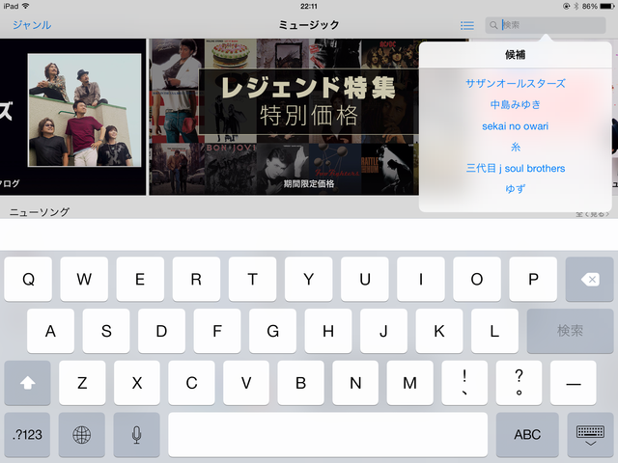
Task: Tap the B key
Action: [x=300, y=383]
